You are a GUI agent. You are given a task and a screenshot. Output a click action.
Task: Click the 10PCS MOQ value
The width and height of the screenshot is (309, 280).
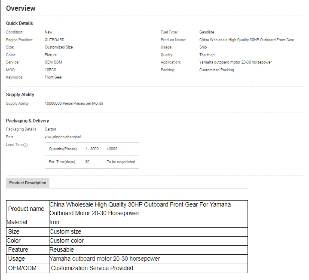click(x=51, y=70)
